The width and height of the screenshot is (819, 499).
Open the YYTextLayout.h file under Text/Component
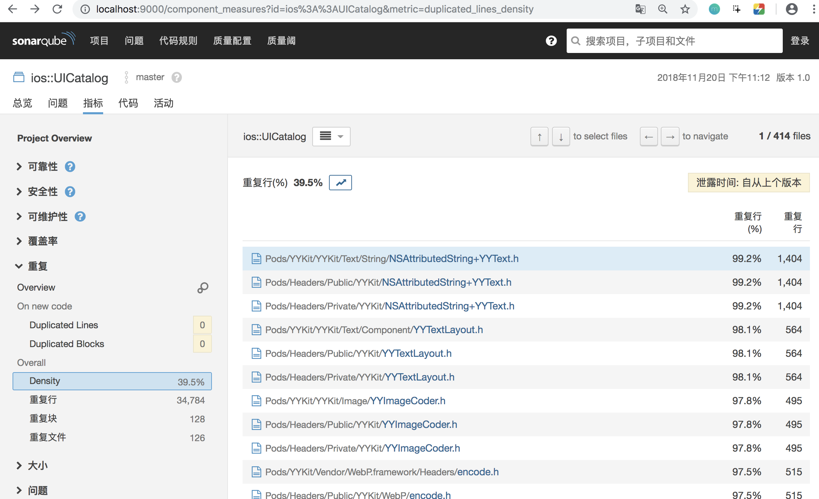(447, 330)
